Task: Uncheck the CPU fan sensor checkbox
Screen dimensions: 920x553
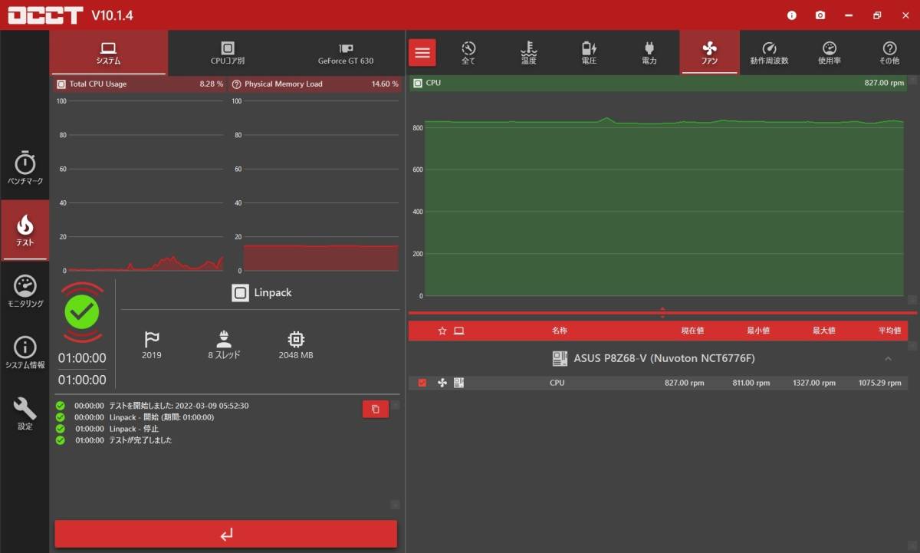Action: 422,383
